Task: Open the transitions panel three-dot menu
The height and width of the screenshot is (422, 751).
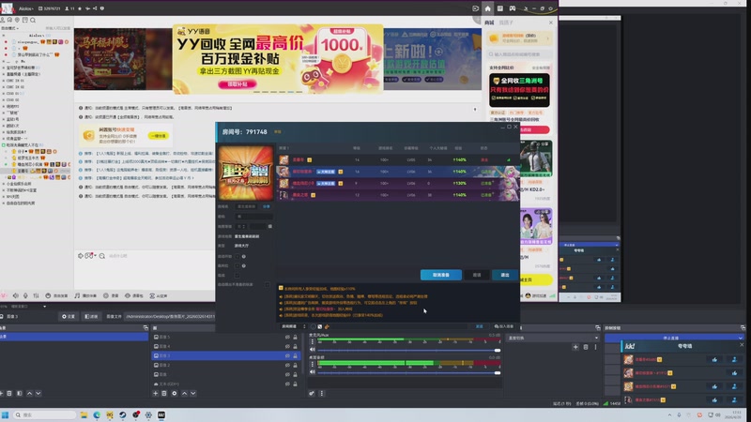Action: pos(596,347)
